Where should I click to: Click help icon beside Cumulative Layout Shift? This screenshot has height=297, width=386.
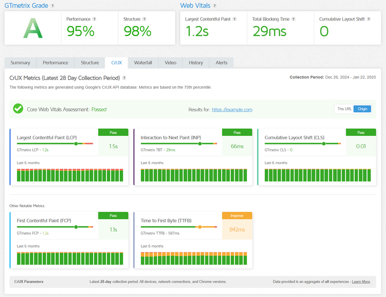[x=369, y=19]
